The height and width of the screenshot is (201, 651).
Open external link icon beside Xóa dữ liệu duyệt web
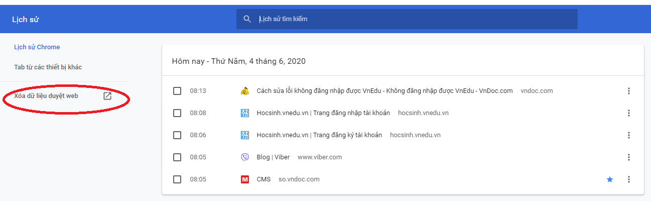pyautogui.click(x=107, y=96)
